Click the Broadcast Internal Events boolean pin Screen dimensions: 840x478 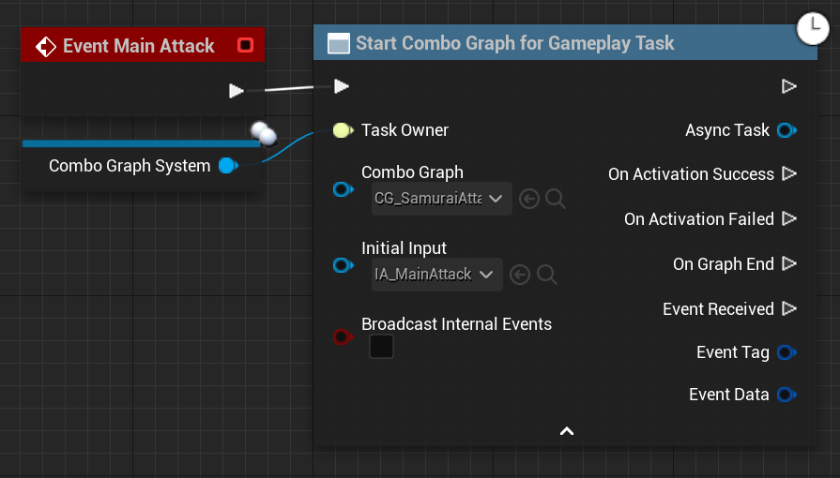(342, 336)
